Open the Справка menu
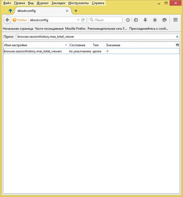The image size is (183, 197). click(98, 3)
